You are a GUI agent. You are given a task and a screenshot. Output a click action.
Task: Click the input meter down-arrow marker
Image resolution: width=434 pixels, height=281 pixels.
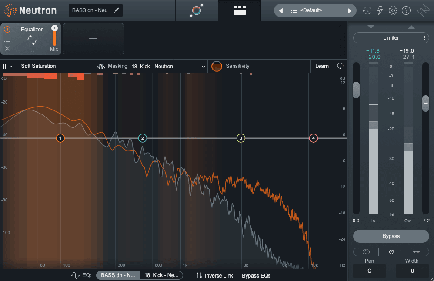tap(371, 27)
